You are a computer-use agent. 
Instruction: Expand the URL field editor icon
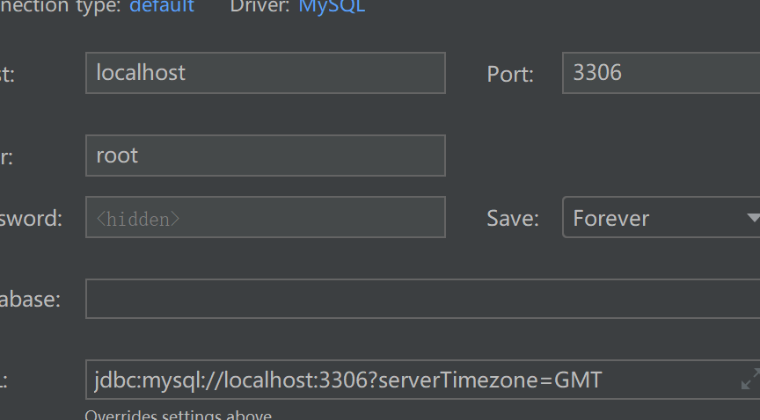pos(749,380)
